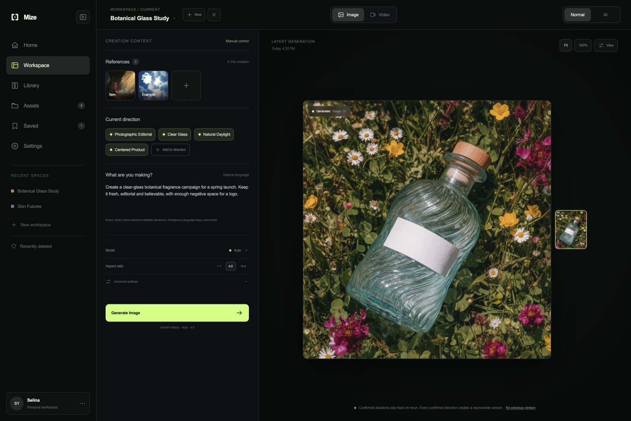Collapse the sidebar panel icon
Image resolution: width=631 pixels, height=421 pixels.
click(83, 17)
